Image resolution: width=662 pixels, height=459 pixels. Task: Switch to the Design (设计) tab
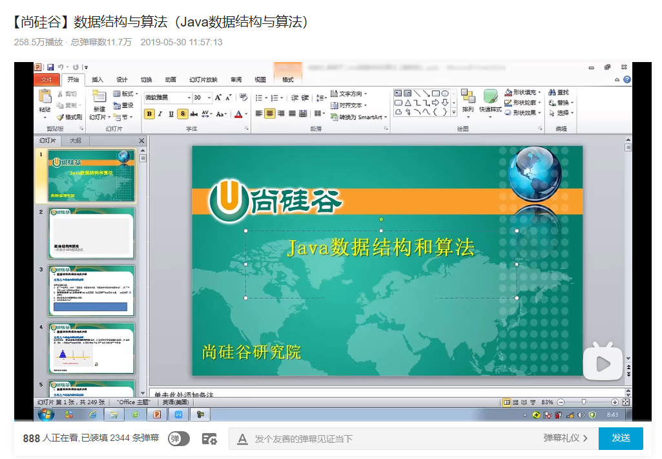(121, 80)
